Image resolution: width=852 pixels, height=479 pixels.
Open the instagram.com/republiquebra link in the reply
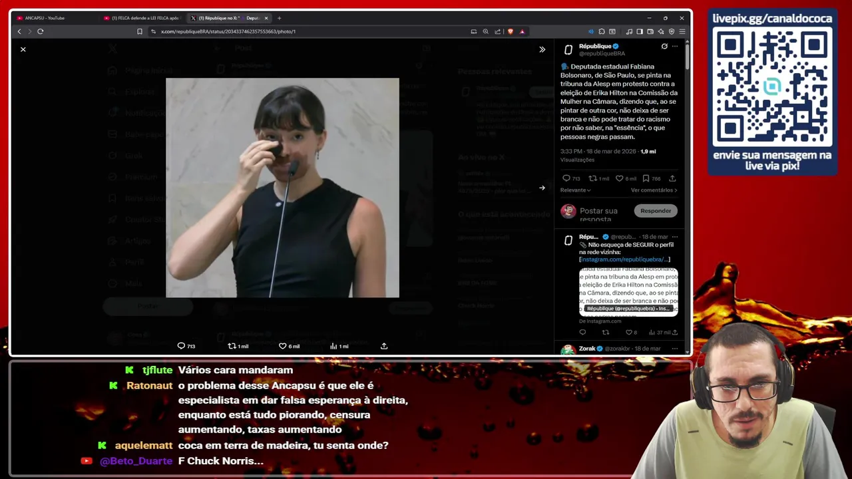pos(624,259)
